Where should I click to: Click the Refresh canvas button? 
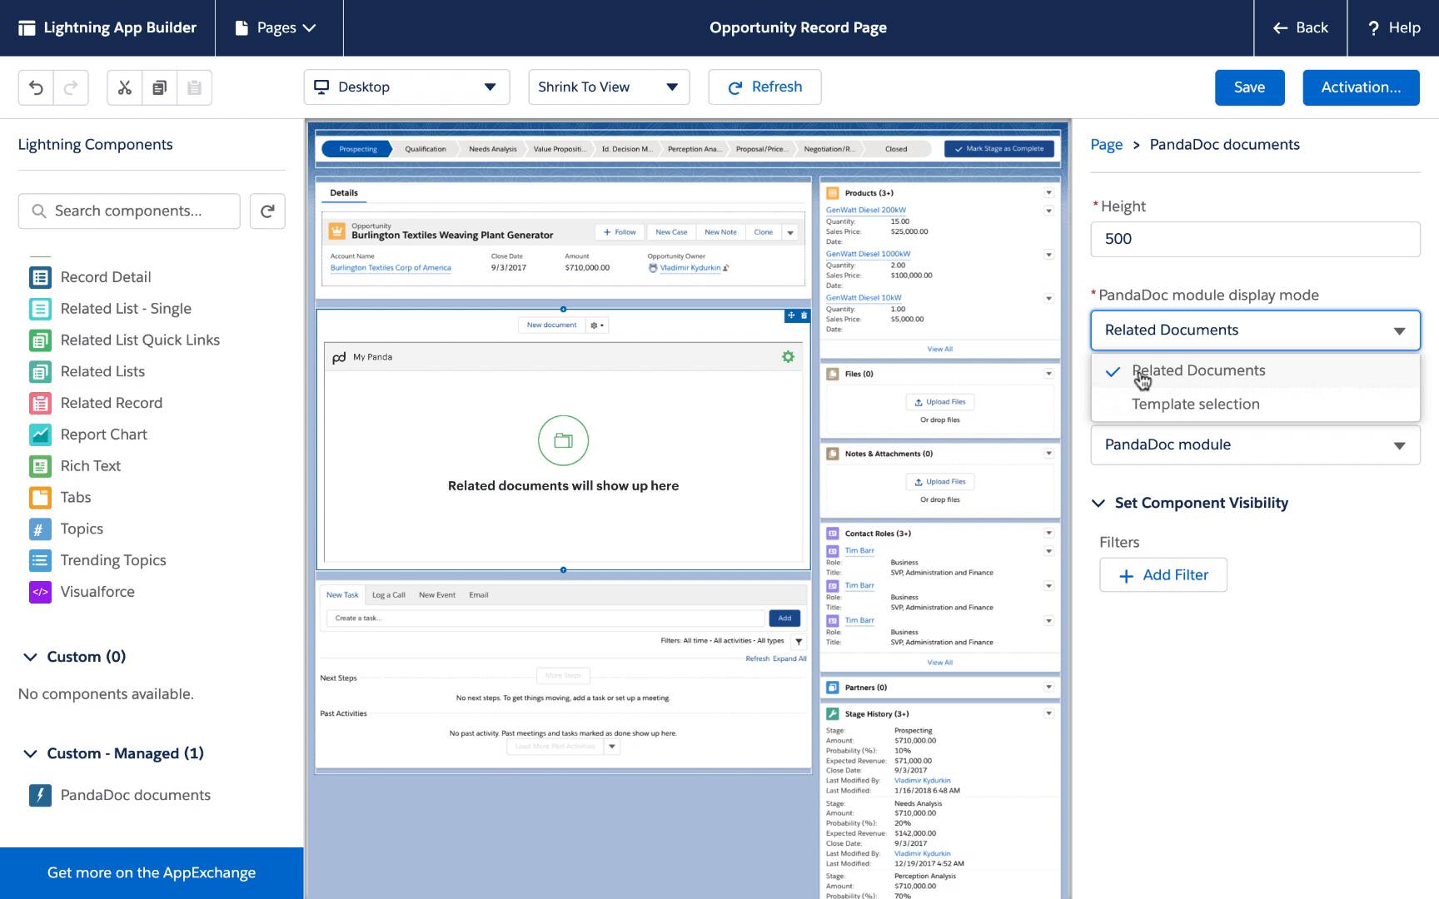(764, 87)
